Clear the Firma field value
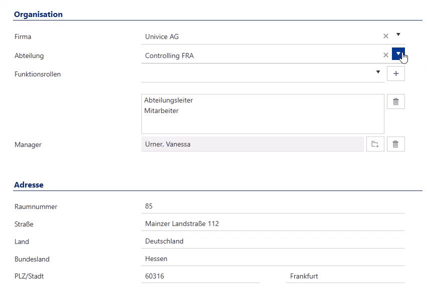Viewport: 427px width, 300px height. (x=385, y=36)
